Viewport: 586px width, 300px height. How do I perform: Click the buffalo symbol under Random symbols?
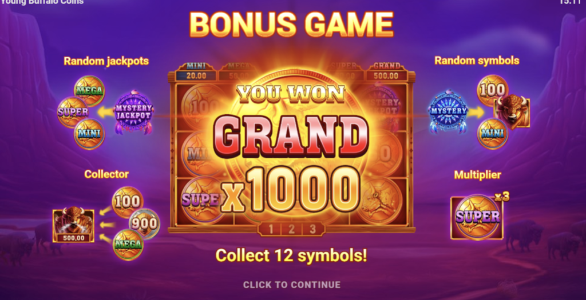[512, 111]
